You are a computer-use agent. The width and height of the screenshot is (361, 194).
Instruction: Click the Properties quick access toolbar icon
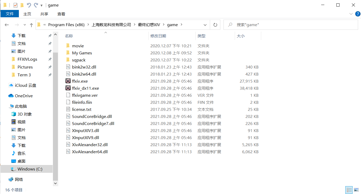pos(15,5)
